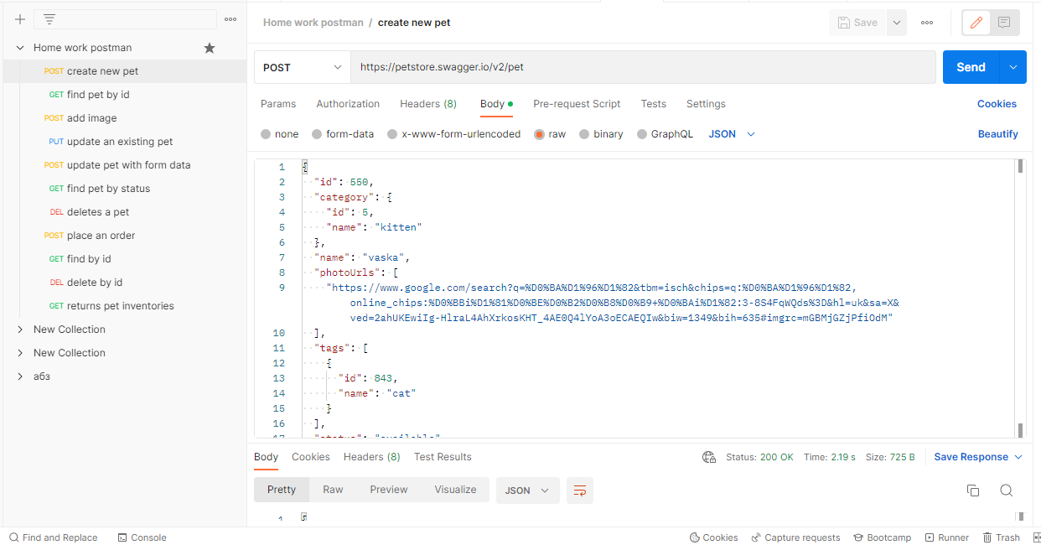Unstar the Home work postman collection
The height and width of the screenshot is (545, 1041).
click(210, 48)
